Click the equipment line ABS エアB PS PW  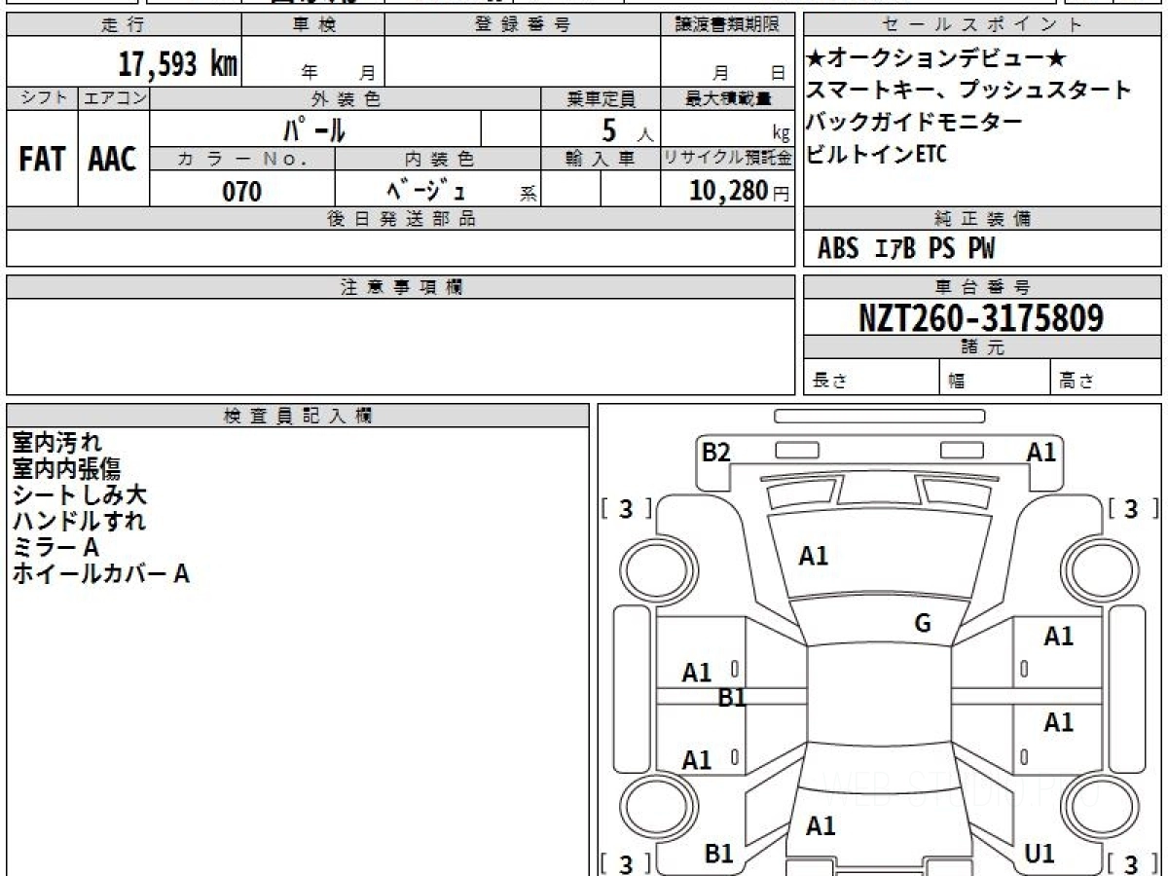[906, 249]
